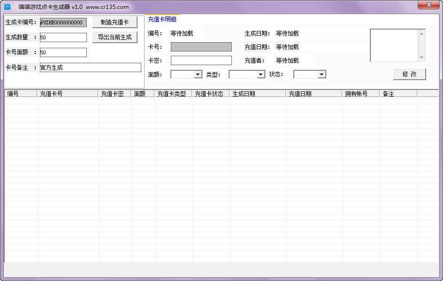
Task: Click the 拥有帐号 column header
Action: [361, 94]
